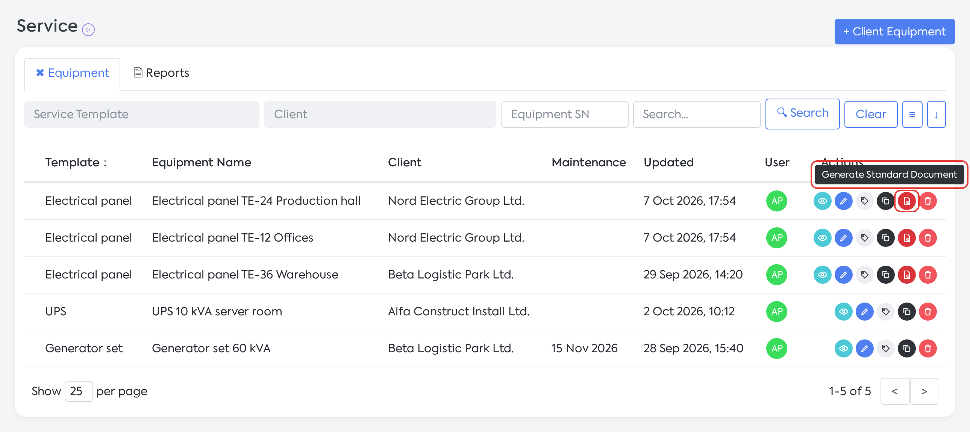Generate standard document for TE-24 Production hall
The height and width of the screenshot is (432, 970).
[907, 201]
